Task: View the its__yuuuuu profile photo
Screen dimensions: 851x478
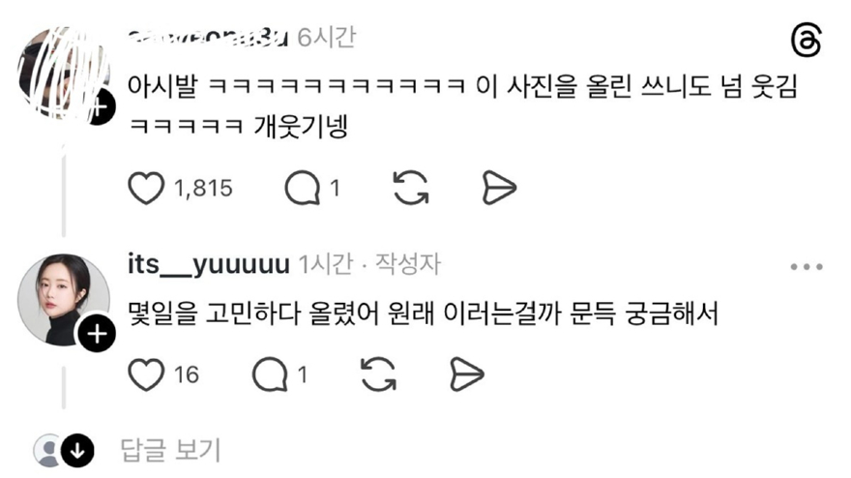Action: pos(64,300)
